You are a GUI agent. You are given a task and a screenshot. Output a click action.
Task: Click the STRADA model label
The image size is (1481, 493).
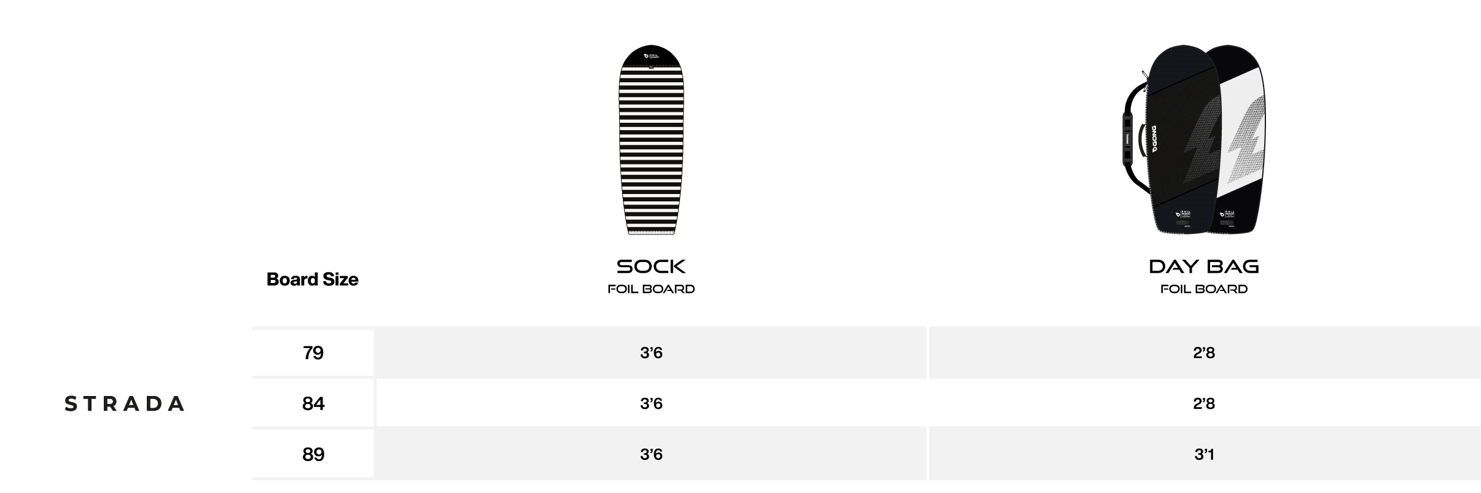125,403
